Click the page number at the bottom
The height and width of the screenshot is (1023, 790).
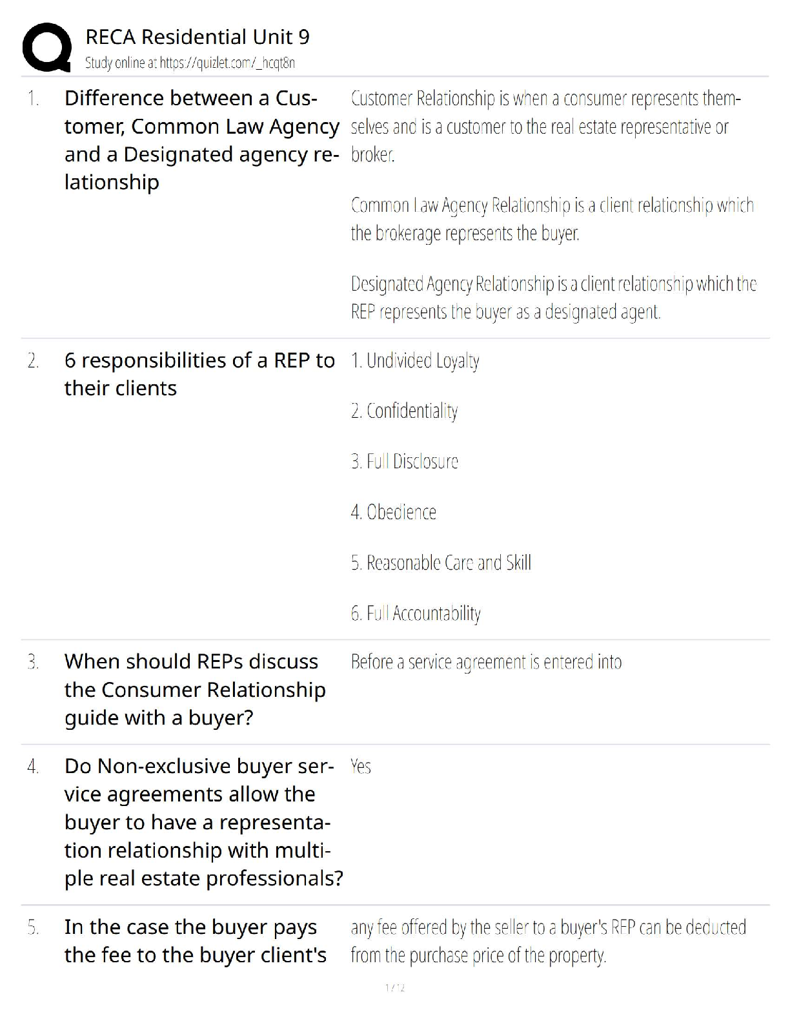(x=394, y=988)
